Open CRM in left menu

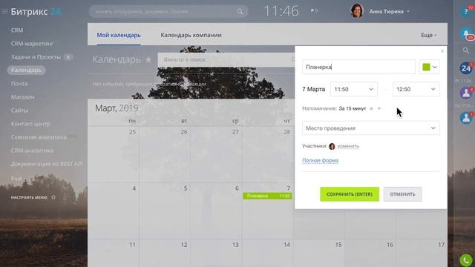[x=17, y=30]
